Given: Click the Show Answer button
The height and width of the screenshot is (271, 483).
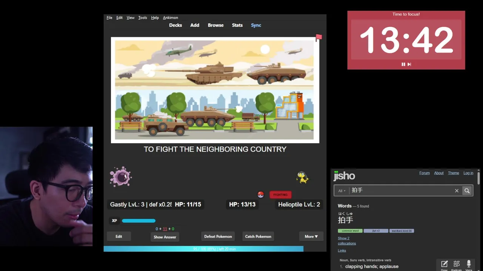Looking at the screenshot, I should (x=165, y=237).
